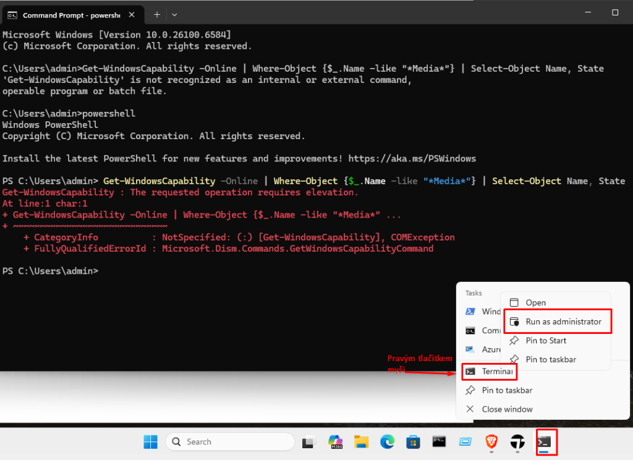The image size is (633, 460).
Task: Launch Command Prompt task from jump list
Action: point(482,330)
